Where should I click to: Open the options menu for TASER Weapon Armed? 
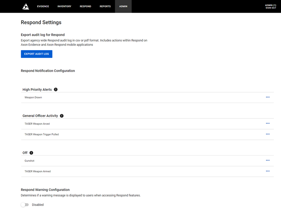(x=268, y=171)
